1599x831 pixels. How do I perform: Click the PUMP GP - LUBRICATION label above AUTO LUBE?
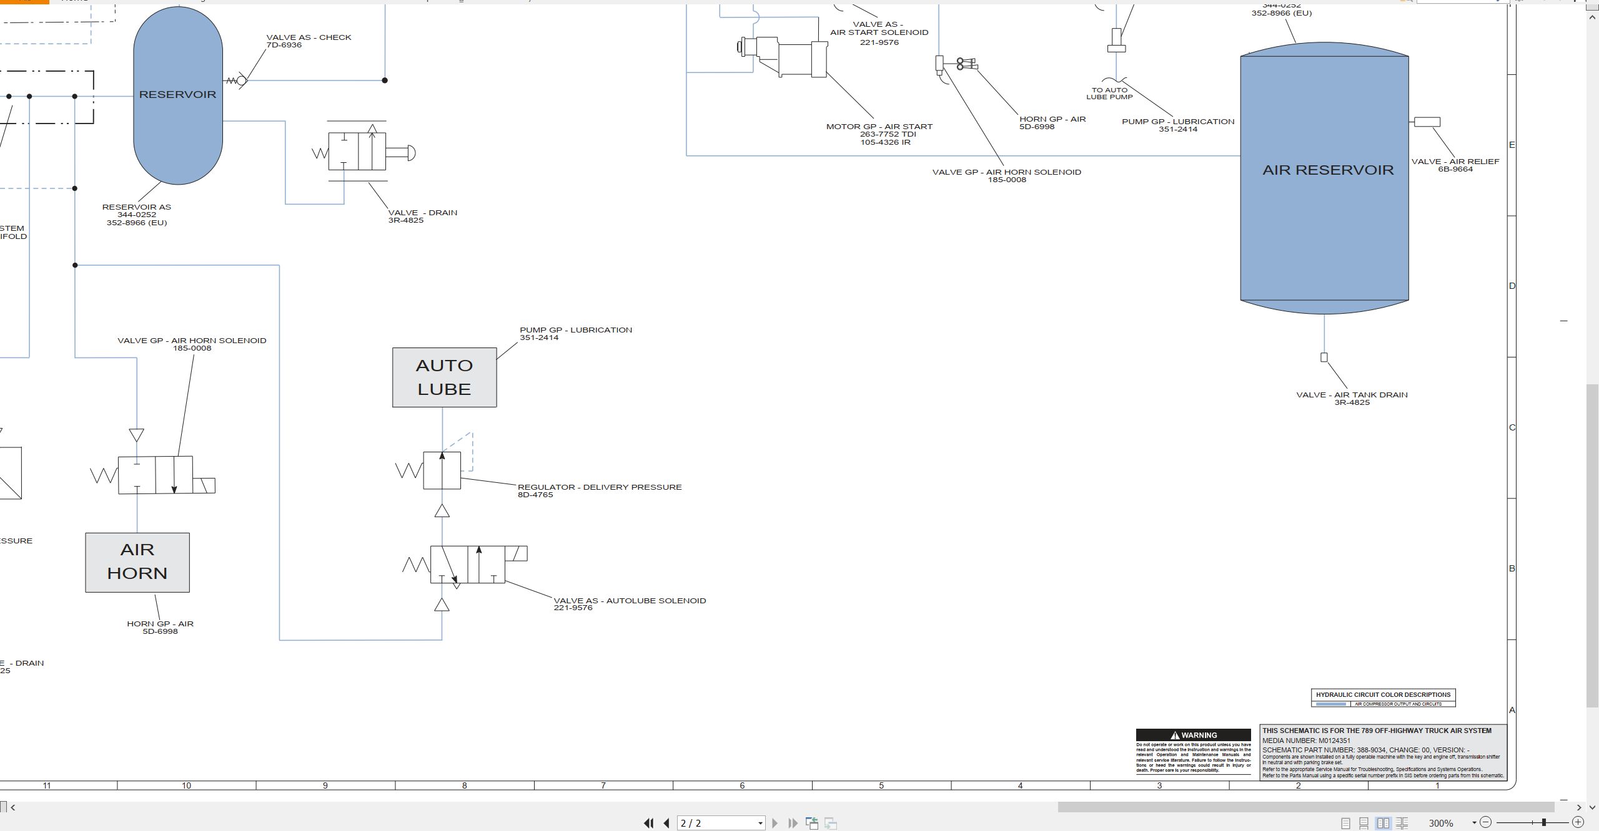(576, 333)
